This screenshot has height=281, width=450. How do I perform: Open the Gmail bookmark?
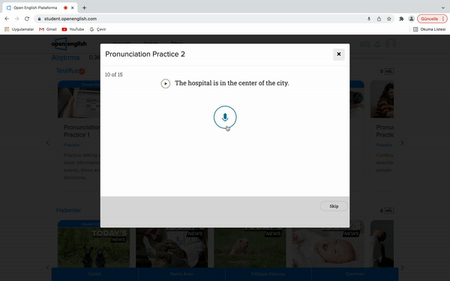[x=48, y=29]
